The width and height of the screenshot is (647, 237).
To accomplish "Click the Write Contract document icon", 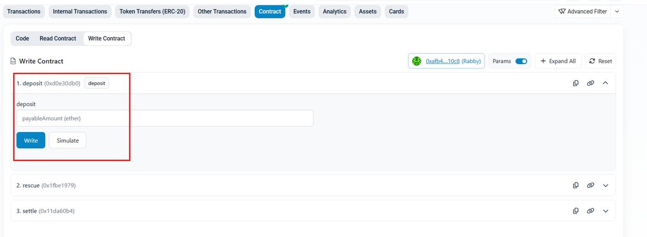I will 13,61.
